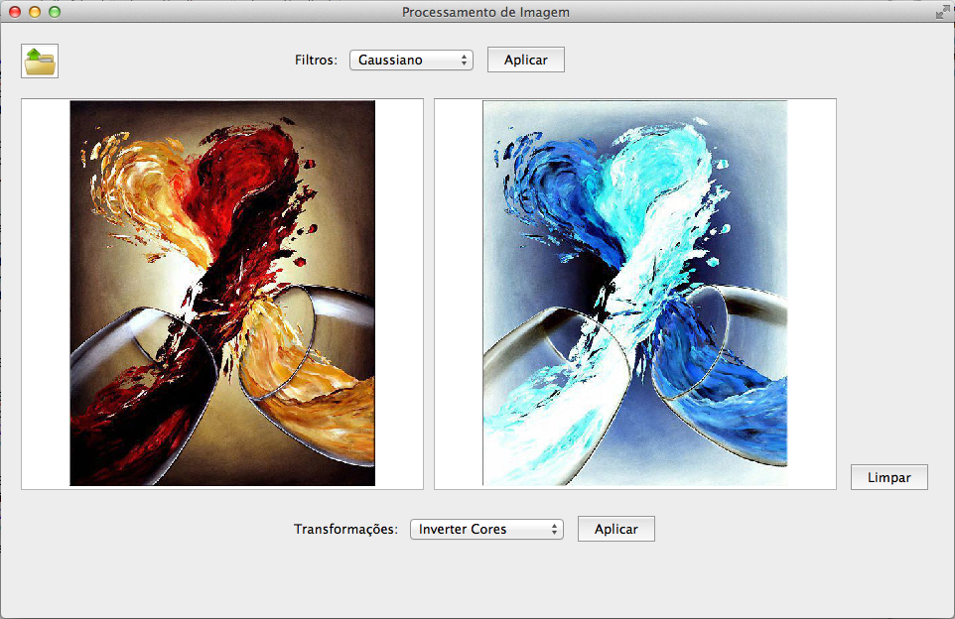
Task: Apply the selected Gaussiano filter
Action: pyautogui.click(x=525, y=60)
